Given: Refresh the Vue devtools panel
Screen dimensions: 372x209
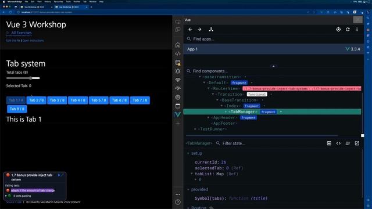Looking at the screenshot, I should pyautogui.click(x=348, y=30).
